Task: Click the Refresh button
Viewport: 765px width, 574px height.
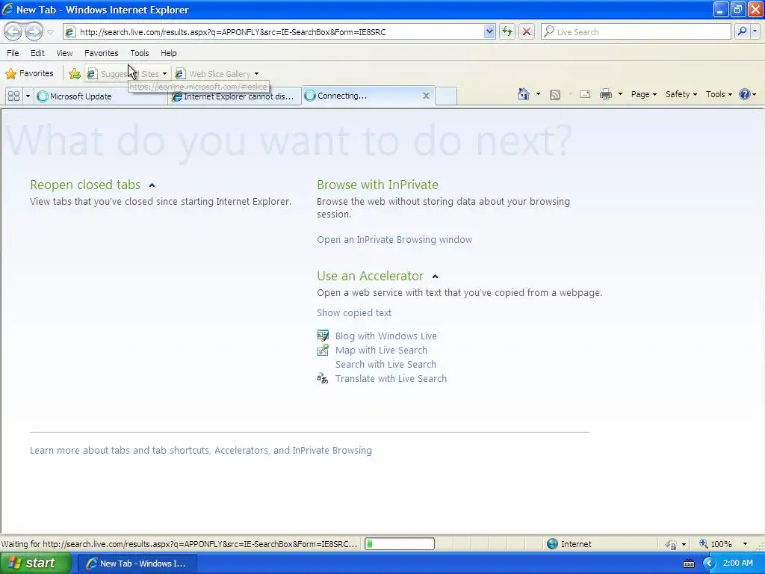Action: (x=507, y=31)
